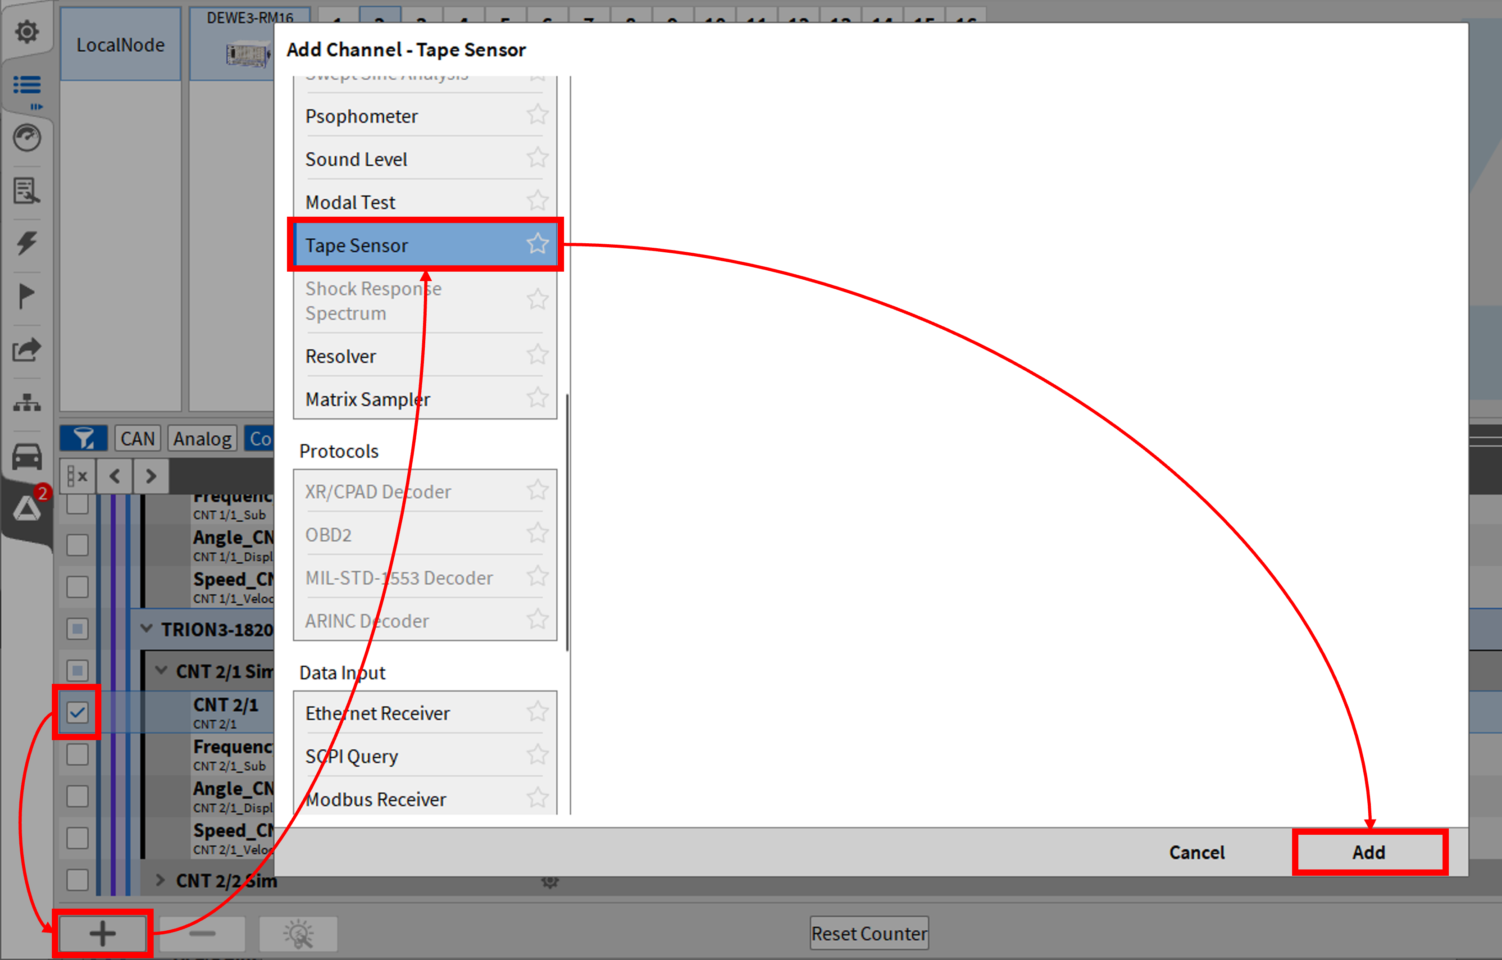Favorite the Modbus Receiver star

(x=537, y=798)
